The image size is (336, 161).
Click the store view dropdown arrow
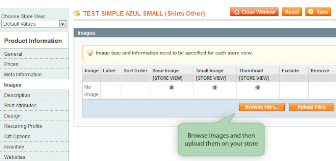click(x=62, y=24)
